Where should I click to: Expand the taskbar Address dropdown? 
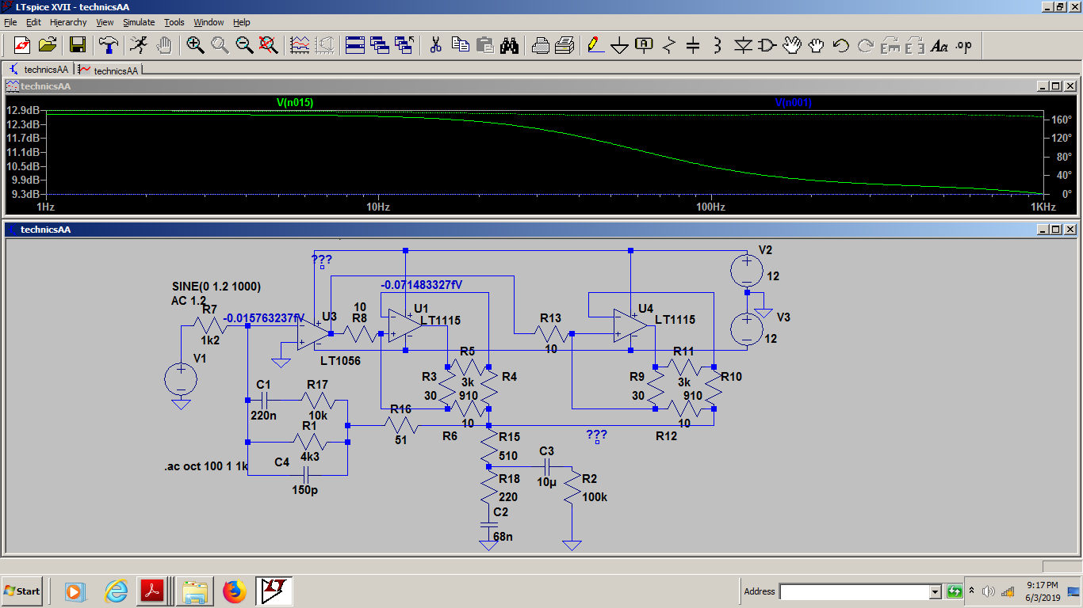935,591
